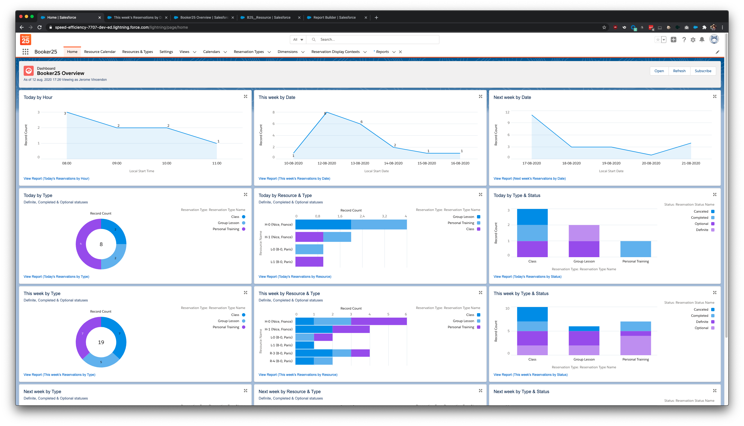Open Global Actions with the plus icon
This screenshot has height=426, width=744.
click(x=674, y=39)
